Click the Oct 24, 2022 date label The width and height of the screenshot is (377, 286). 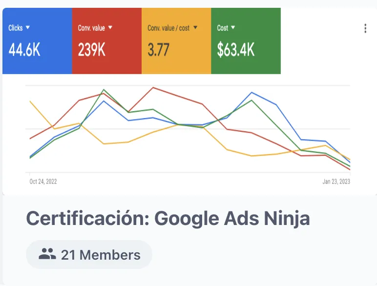[43, 182]
